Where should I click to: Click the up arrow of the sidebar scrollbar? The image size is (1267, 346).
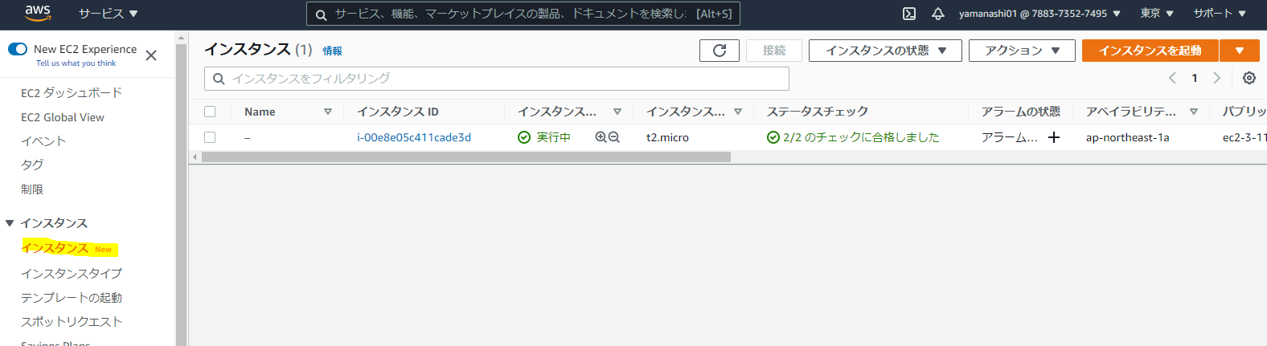point(181,38)
